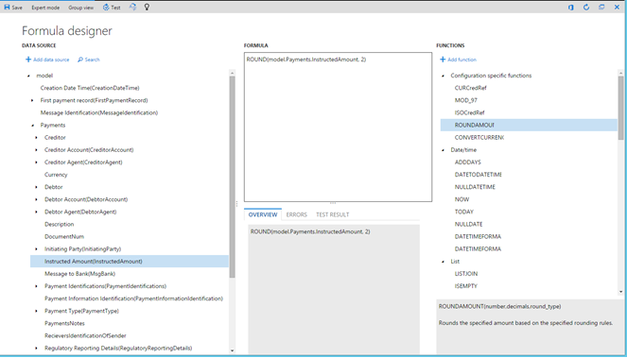Screen dimensions: 627x358
Task: Add a new data source
Action: pos(47,60)
